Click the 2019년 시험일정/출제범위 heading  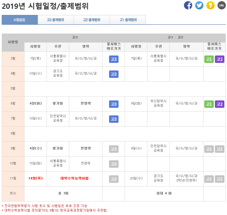[45, 6]
